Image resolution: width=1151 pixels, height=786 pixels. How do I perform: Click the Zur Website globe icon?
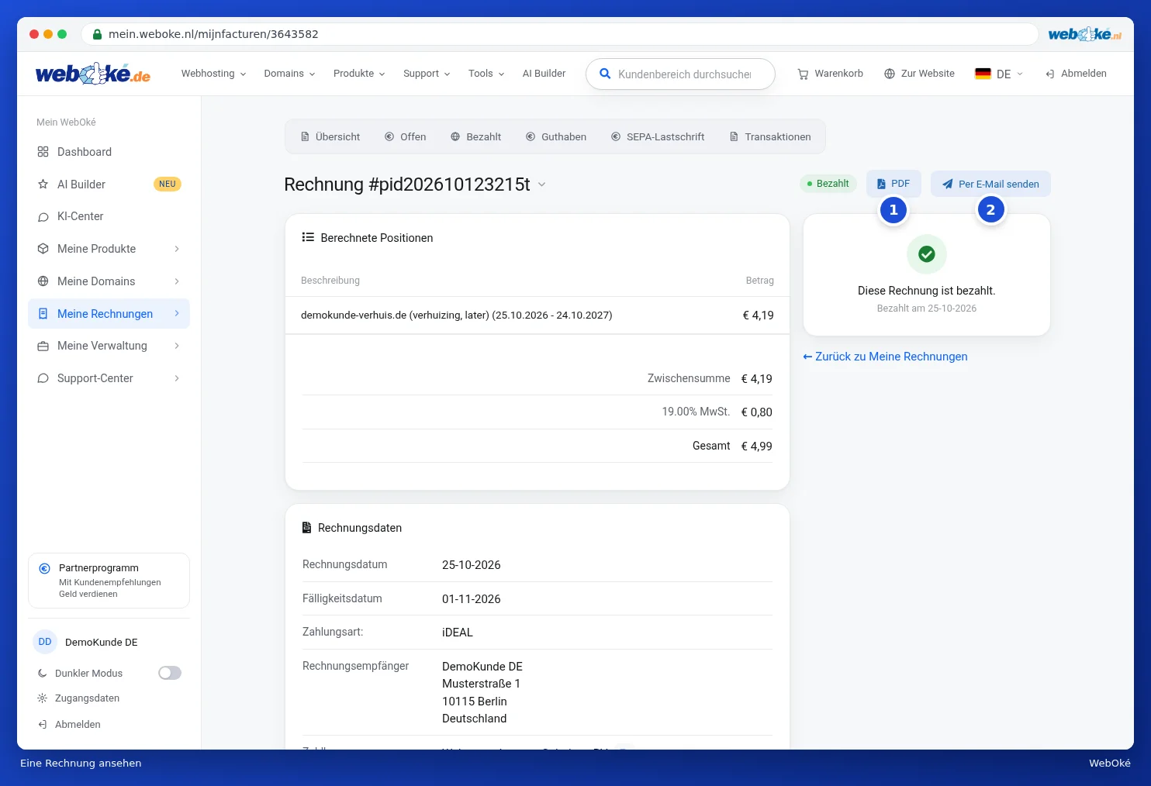[890, 74]
